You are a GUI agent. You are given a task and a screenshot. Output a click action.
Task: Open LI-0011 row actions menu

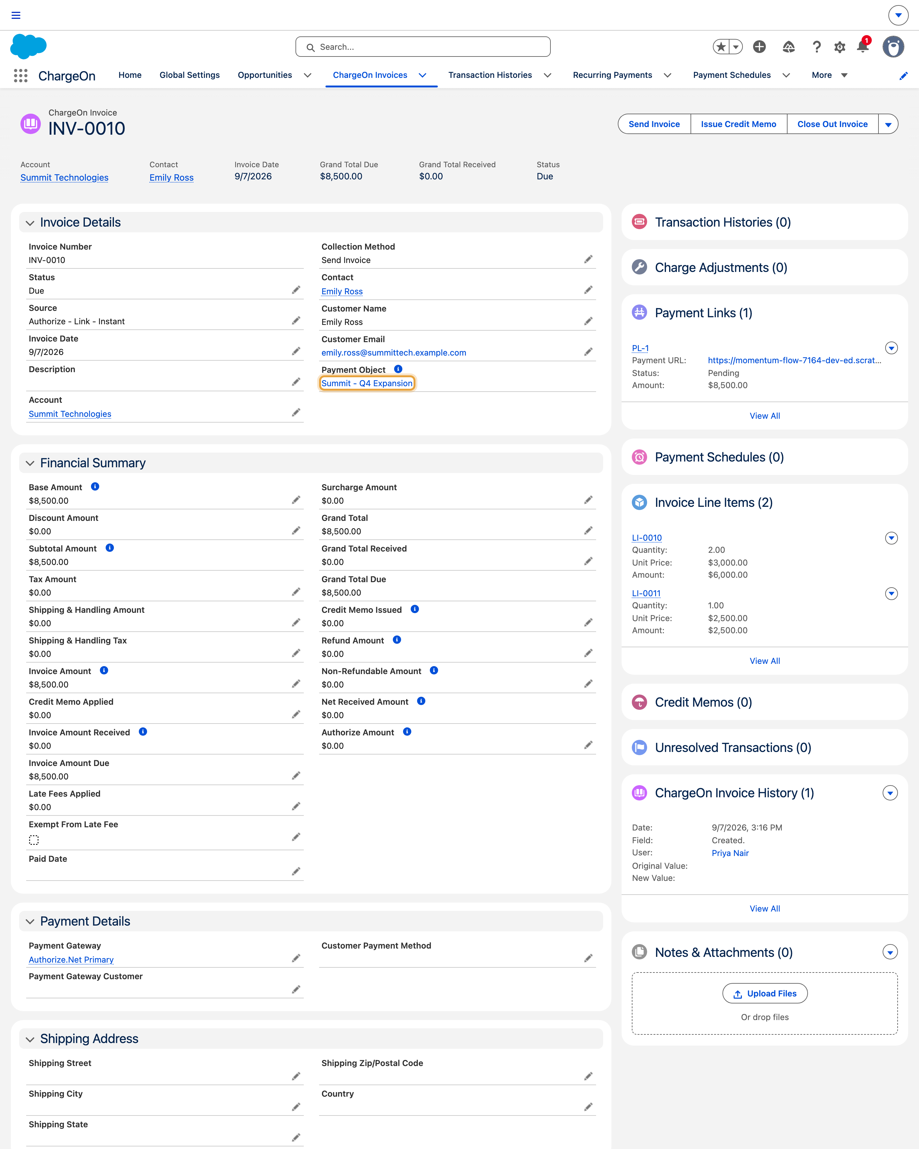891,594
